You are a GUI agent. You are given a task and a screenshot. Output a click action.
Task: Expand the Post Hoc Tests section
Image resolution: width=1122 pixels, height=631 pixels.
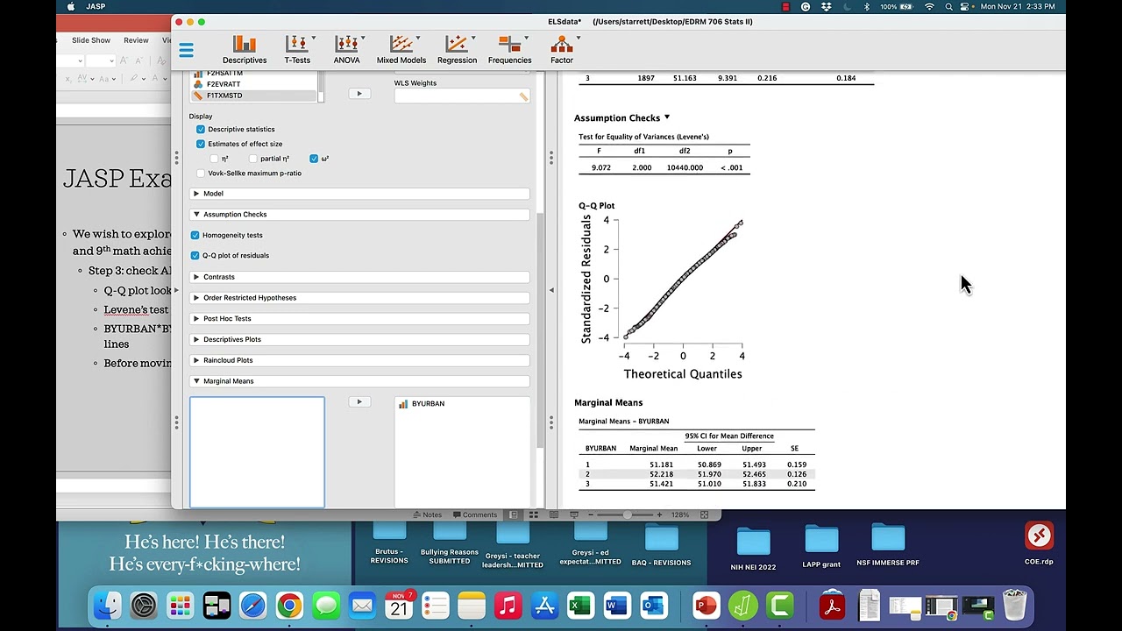[359, 318]
